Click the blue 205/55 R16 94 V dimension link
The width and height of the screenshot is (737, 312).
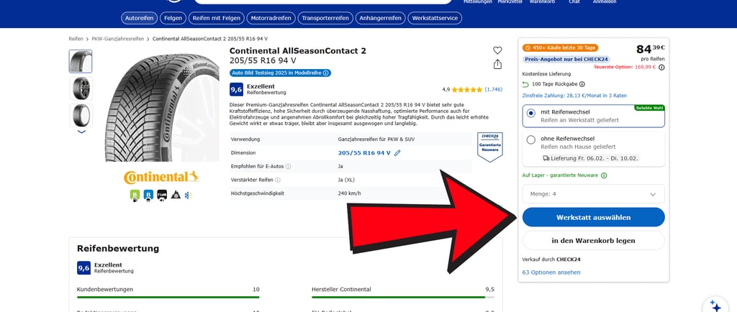click(x=364, y=153)
